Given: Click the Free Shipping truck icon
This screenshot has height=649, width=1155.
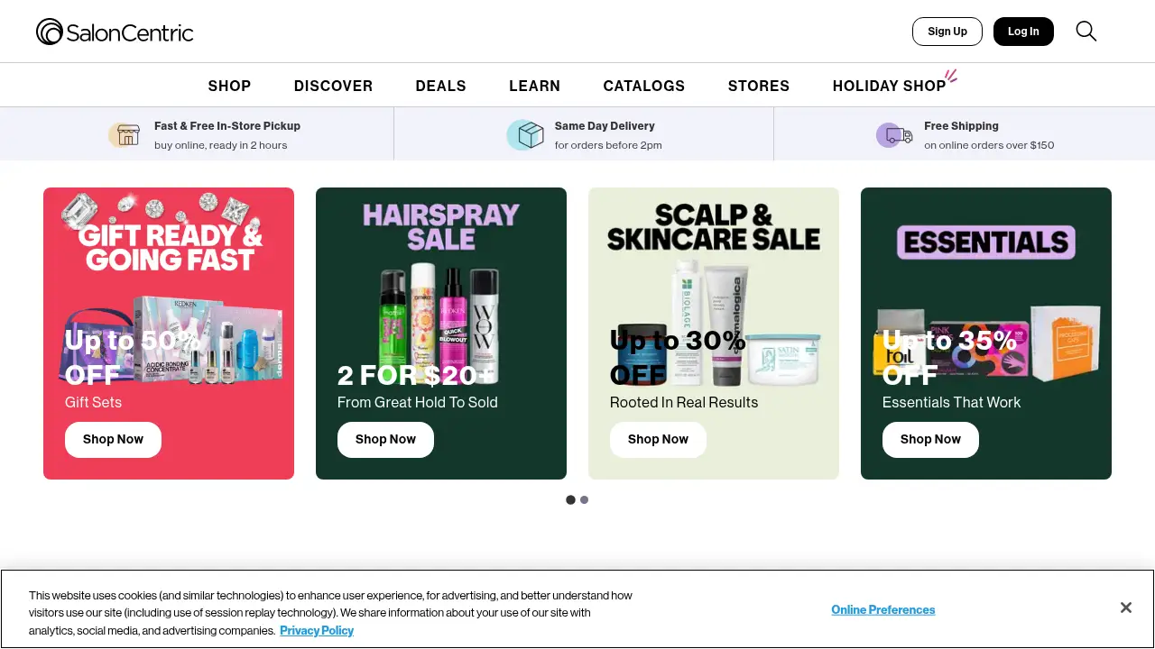Looking at the screenshot, I should click(894, 135).
